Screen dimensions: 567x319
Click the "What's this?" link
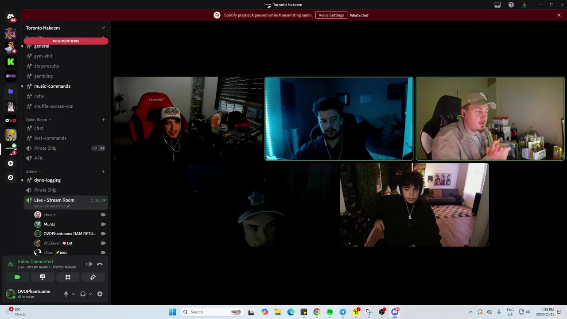pos(359,16)
